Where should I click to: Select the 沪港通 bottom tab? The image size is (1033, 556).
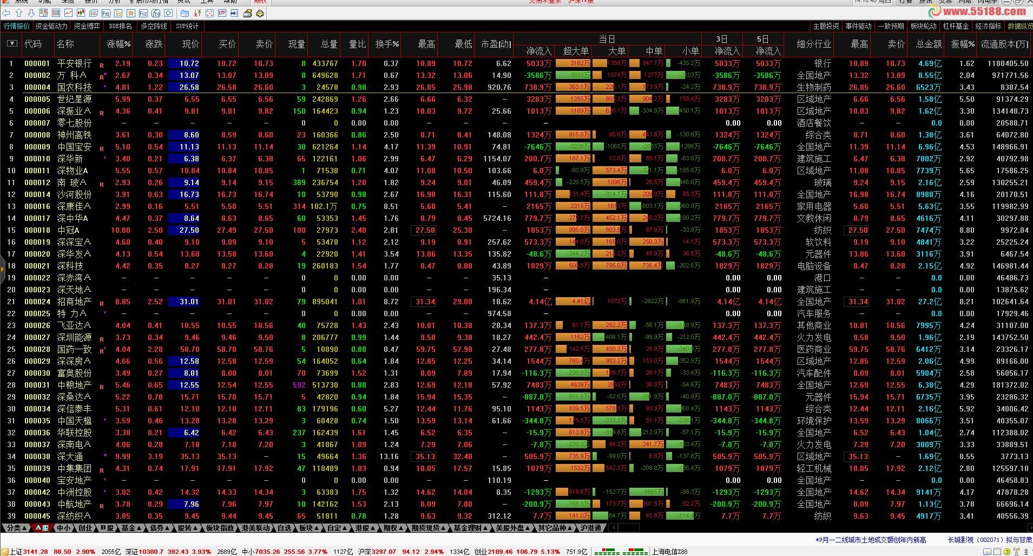click(x=590, y=528)
